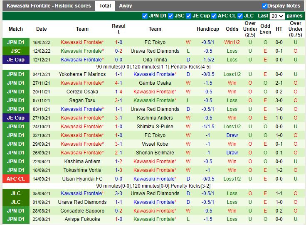Open the FC Tokyo team link on 18/02/22

pos(155,42)
